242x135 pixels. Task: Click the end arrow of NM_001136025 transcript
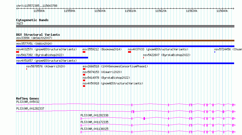click(x=234, y=132)
